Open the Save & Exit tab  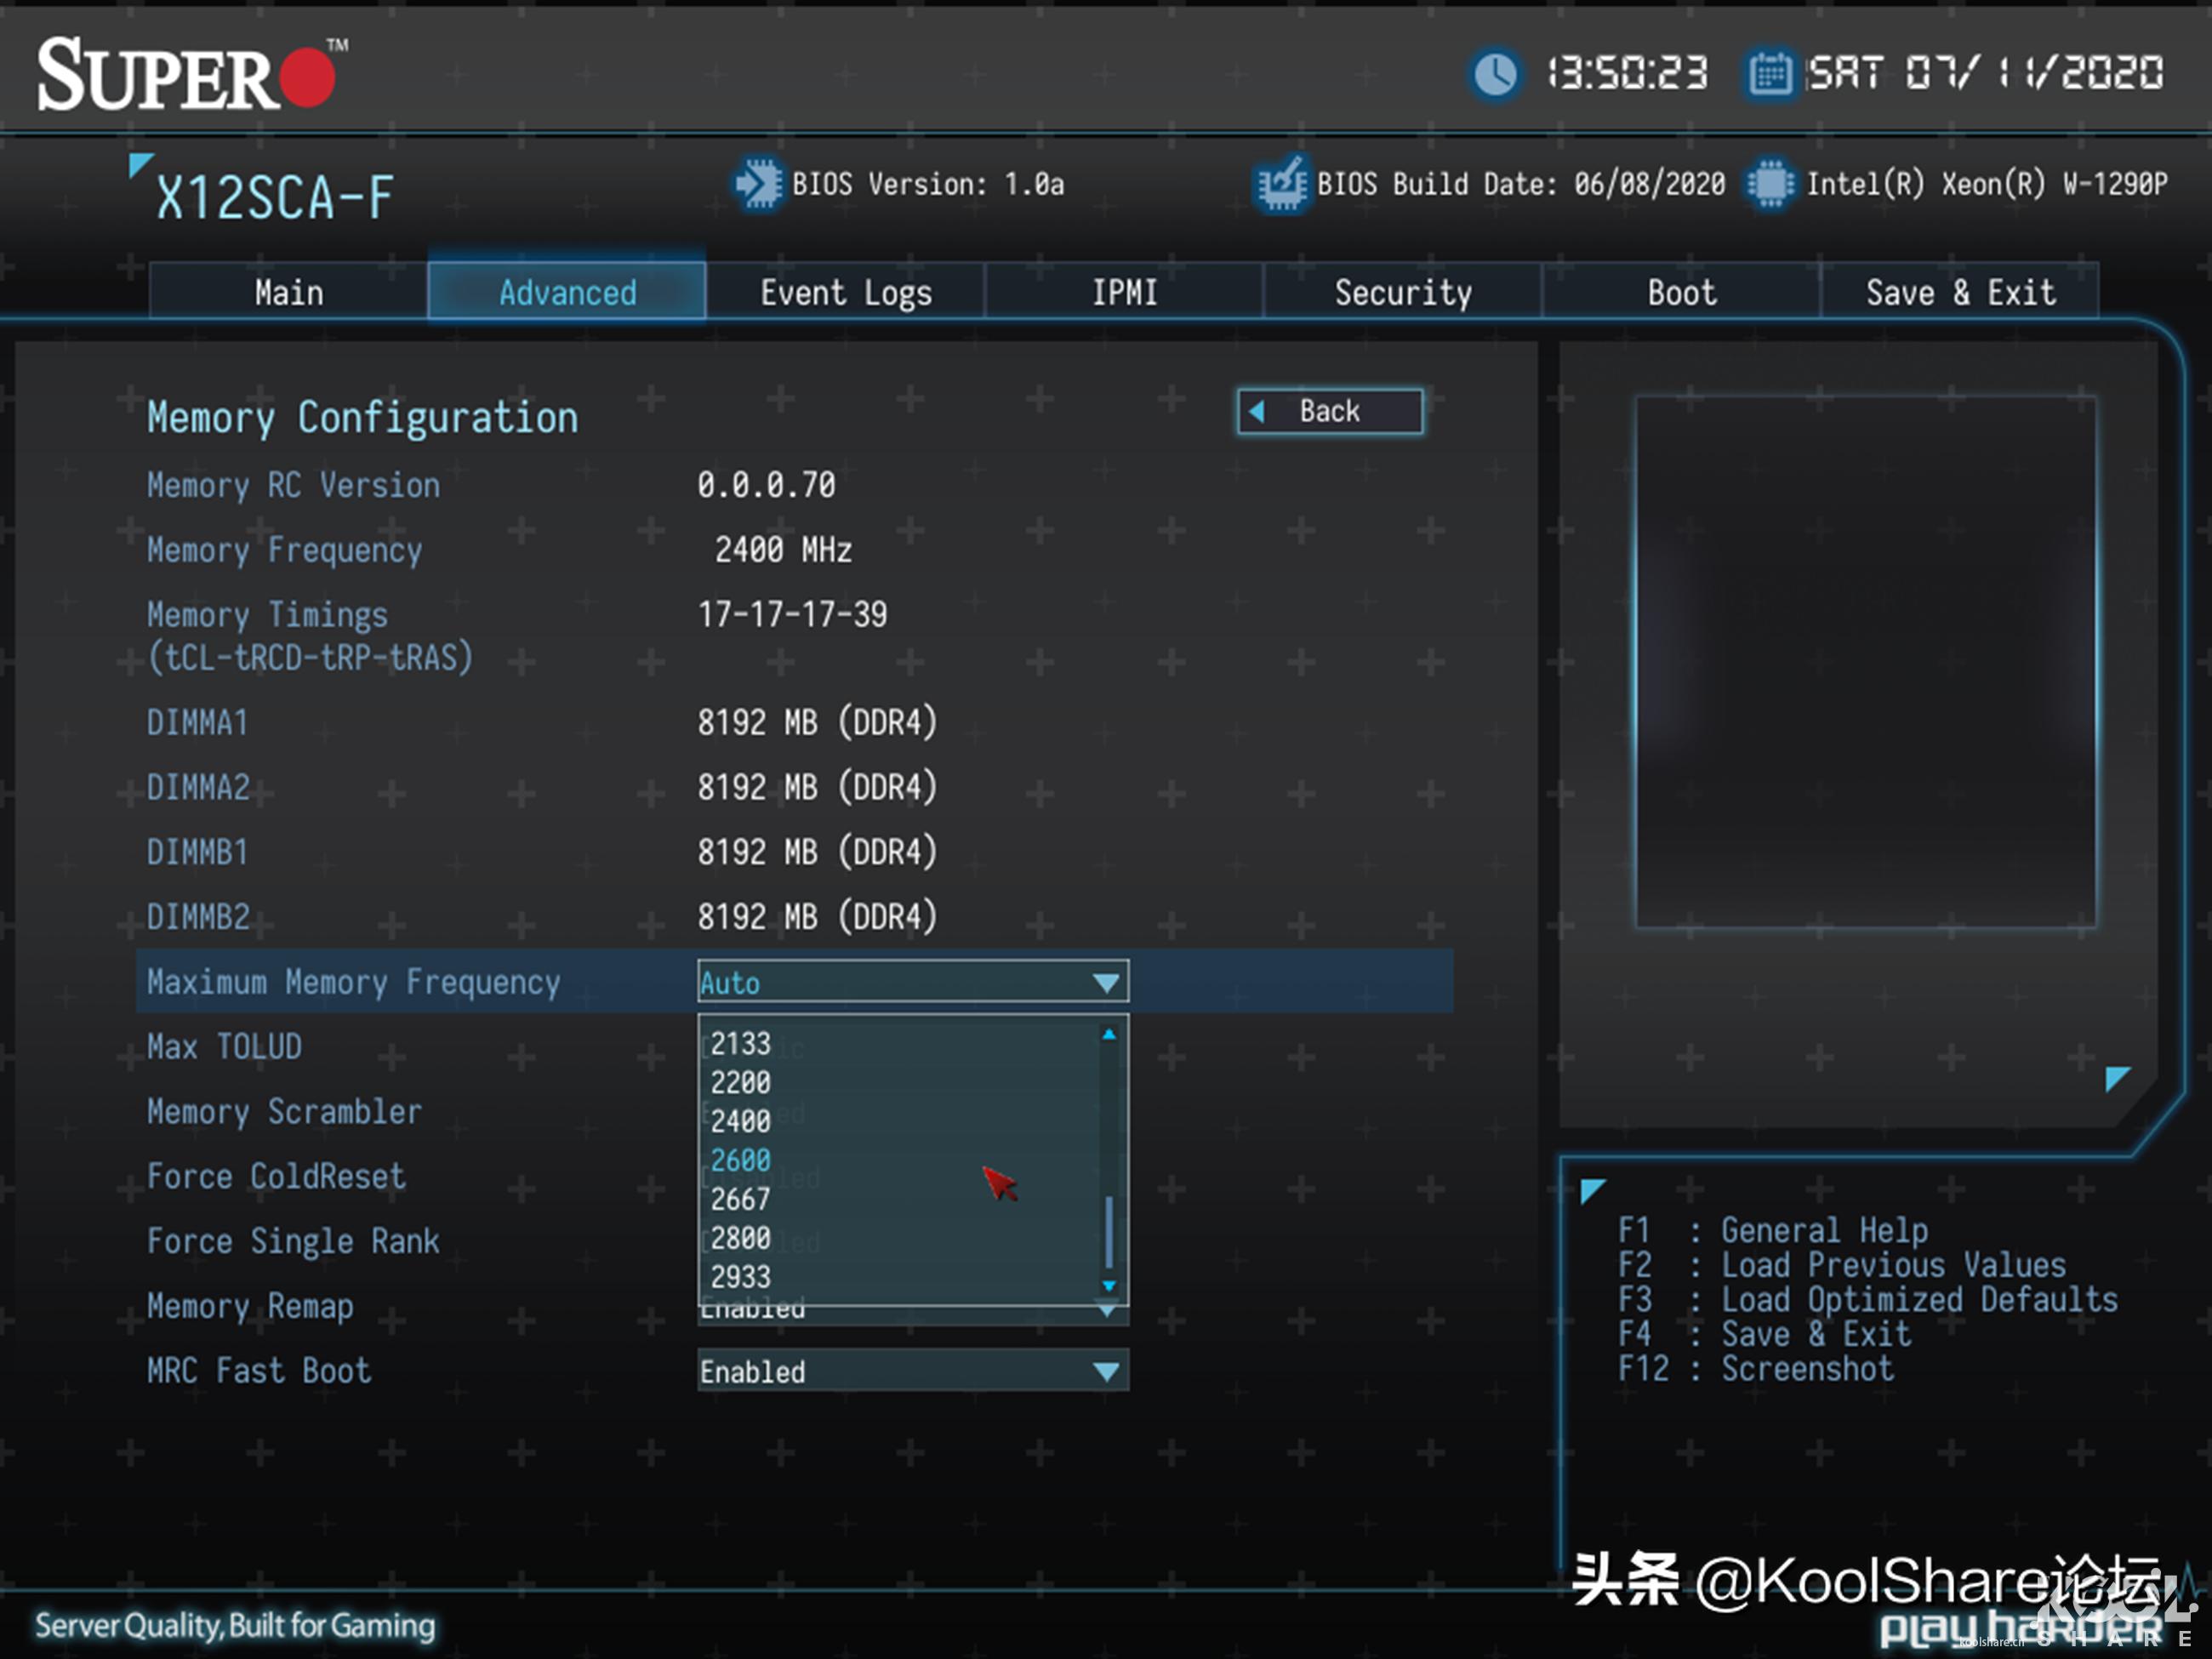coord(1960,292)
